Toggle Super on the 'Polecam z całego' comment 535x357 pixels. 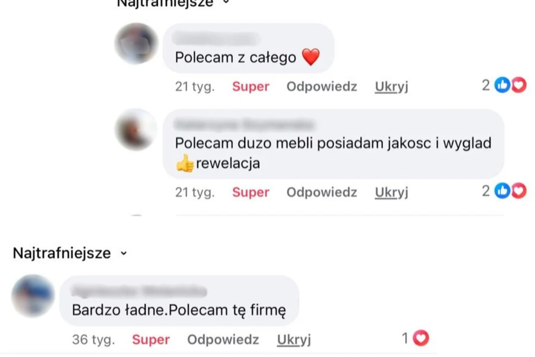click(x=251, y=86)
